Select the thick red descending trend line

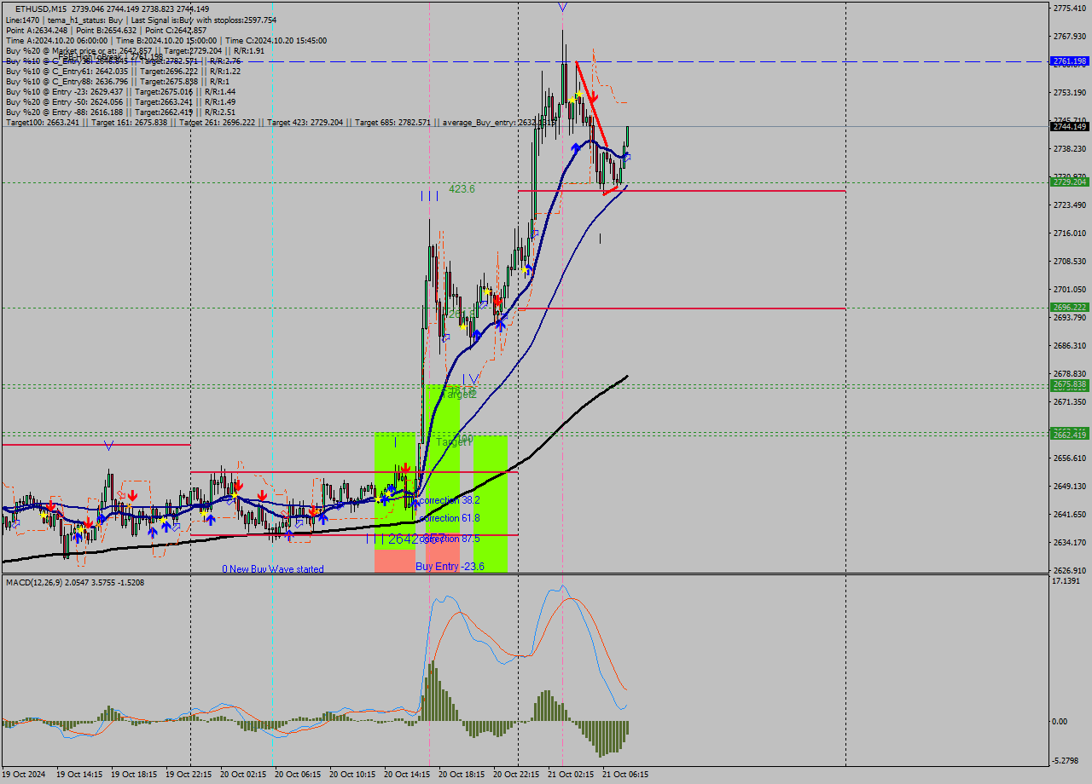pyautogui.click(x=592, y=103)
